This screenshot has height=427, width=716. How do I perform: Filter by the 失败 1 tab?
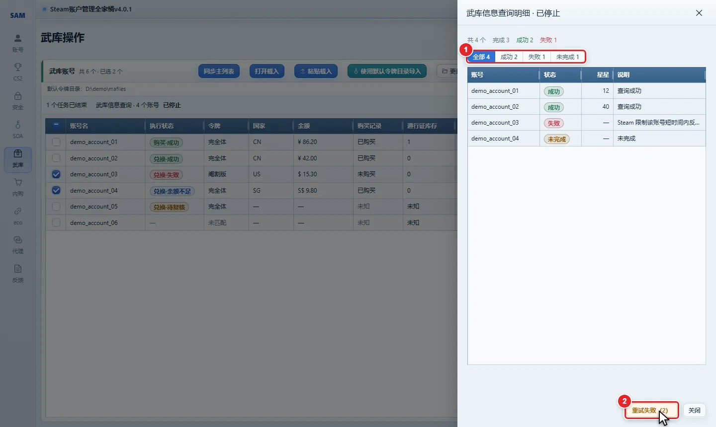(537, 57)
